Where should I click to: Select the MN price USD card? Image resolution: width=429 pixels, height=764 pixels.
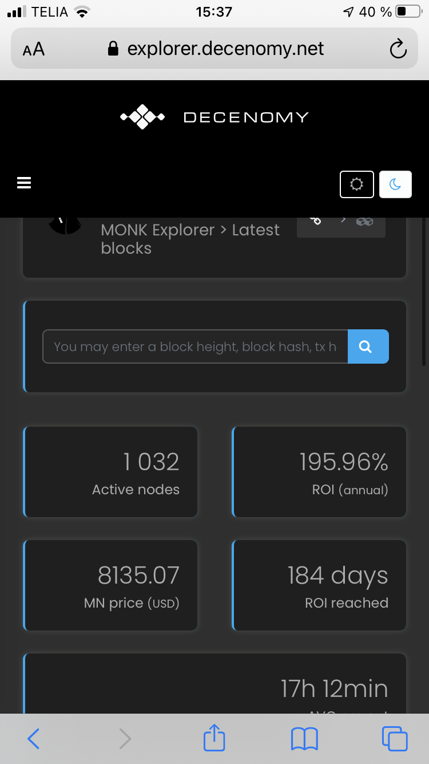point(110,585)
